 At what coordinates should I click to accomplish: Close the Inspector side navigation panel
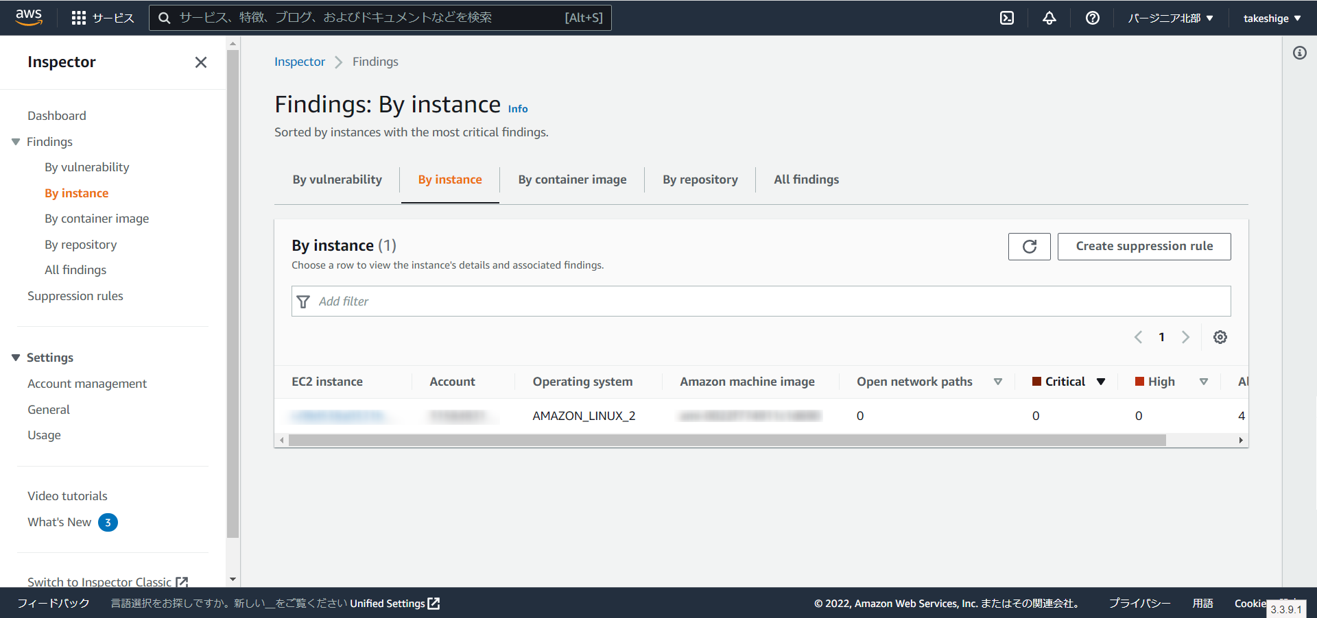click(x=201, y=62)
